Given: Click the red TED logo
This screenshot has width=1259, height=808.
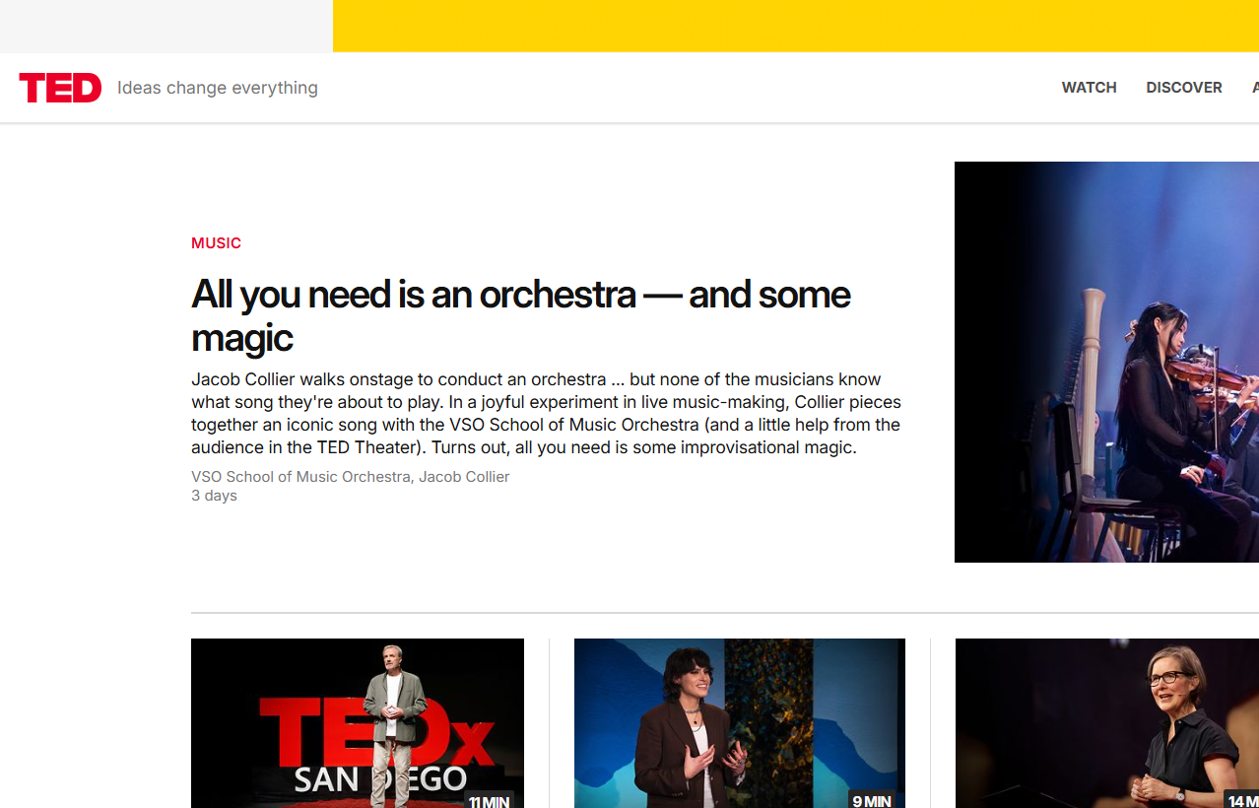Looking at the screenshot, I should pos(60,88).
